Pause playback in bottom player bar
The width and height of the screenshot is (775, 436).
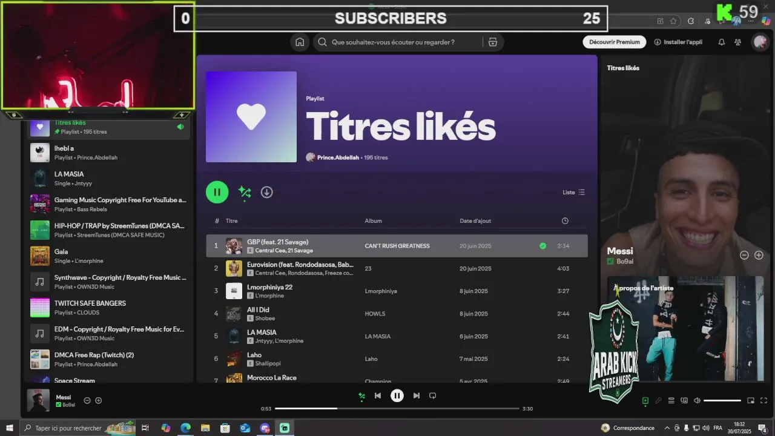pos(397,395)
